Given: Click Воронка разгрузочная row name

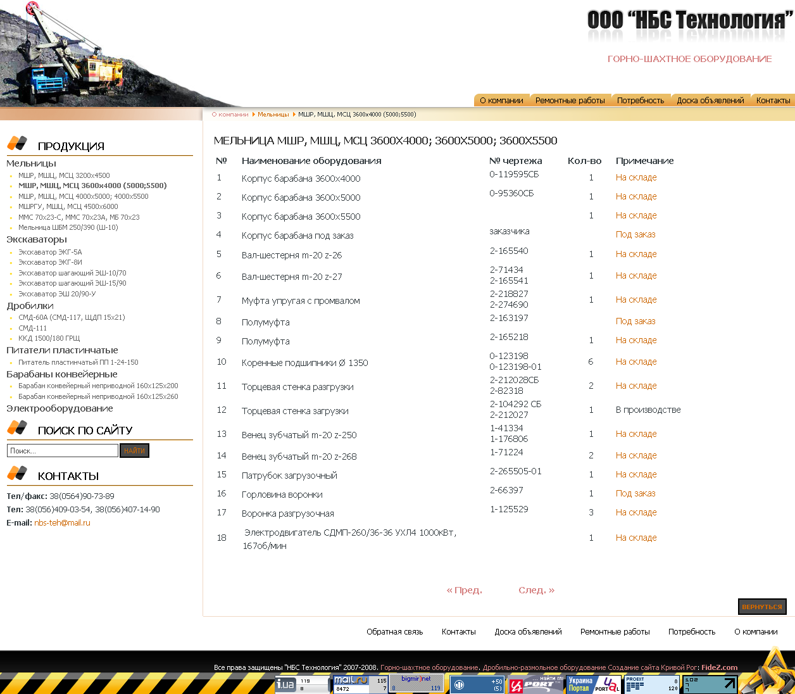Looking at the screenshot, I should point(287,514).
